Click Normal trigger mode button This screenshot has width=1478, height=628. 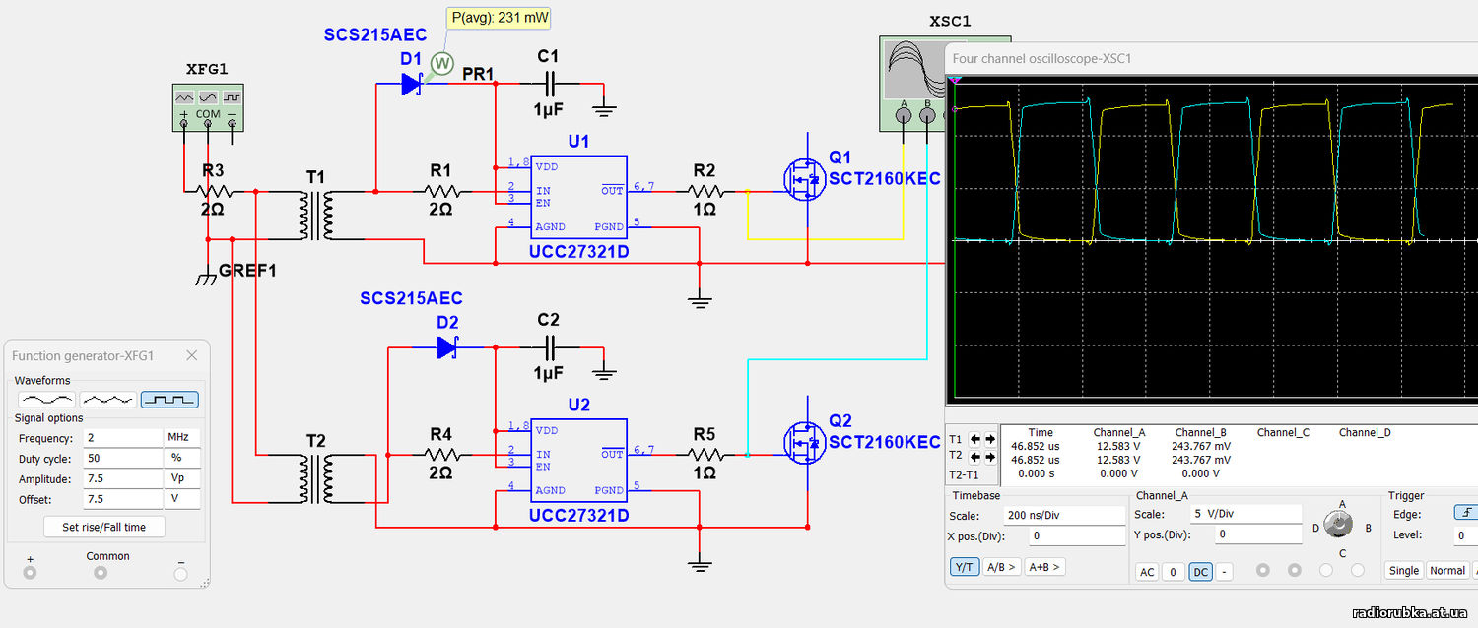(x=1447, y=571)
